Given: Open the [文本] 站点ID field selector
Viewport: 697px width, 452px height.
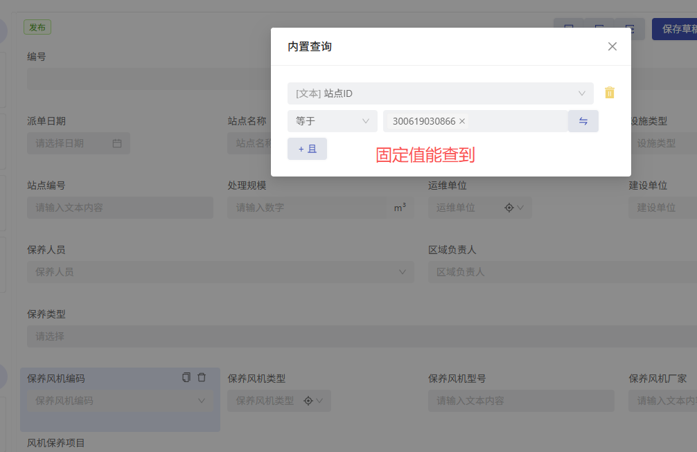Looking at the screenshot, I should (x=441, y=92).
